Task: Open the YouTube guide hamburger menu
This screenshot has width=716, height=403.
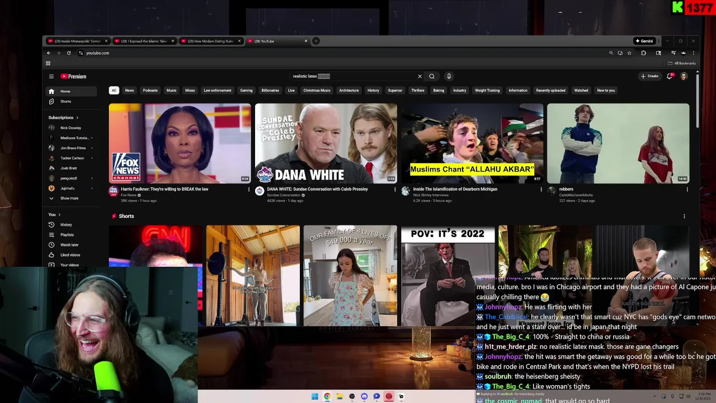Action: click(x=51, y=76)
